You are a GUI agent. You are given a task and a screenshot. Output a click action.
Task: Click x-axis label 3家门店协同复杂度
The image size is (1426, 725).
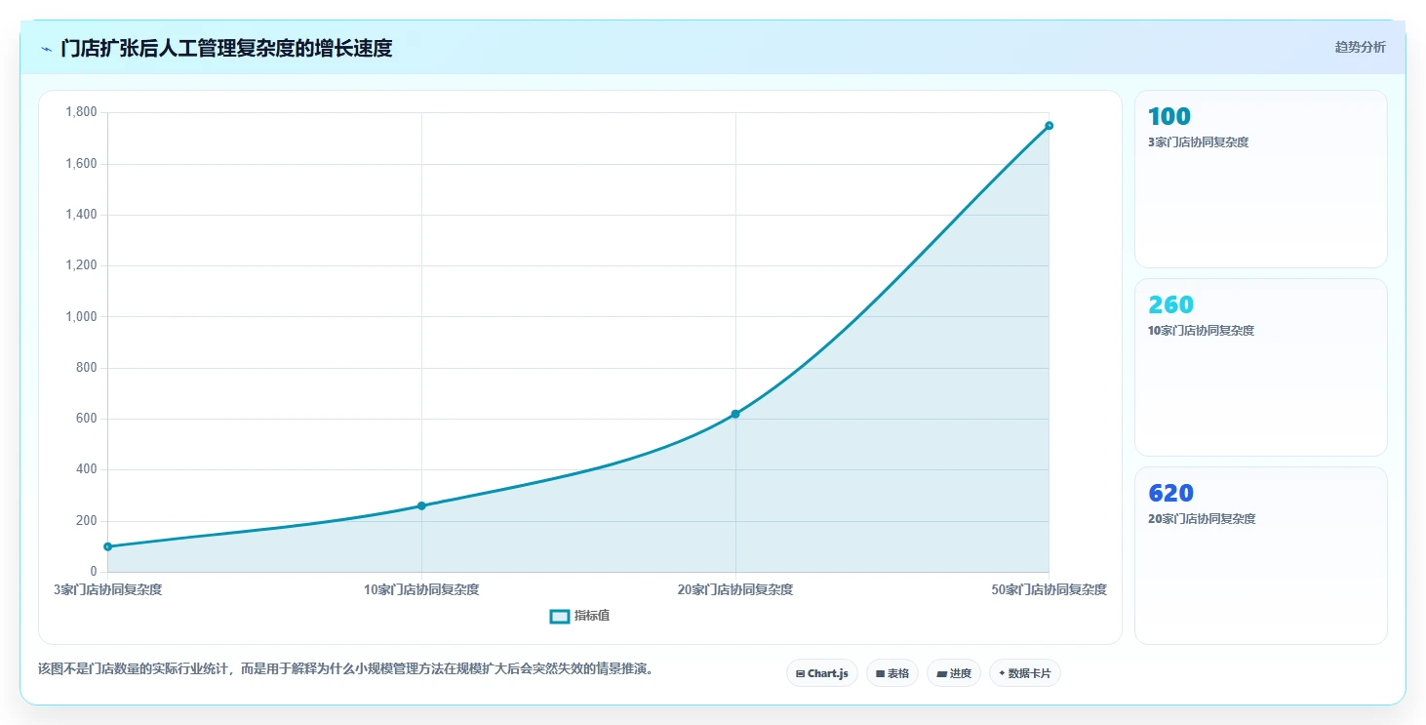point(107,589)
